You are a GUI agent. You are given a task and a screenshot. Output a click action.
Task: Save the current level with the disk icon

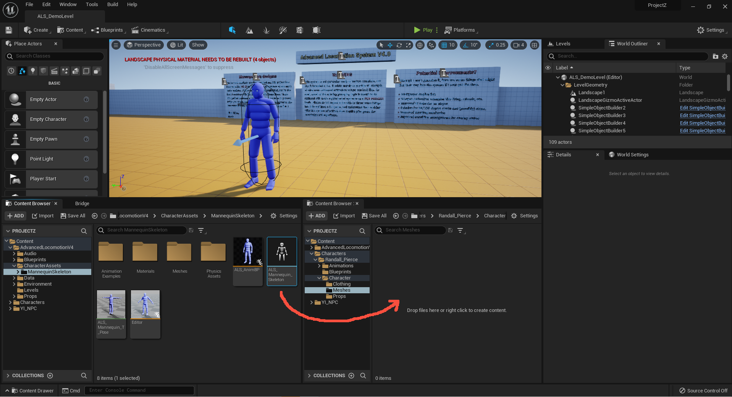(x=9, y=30)
